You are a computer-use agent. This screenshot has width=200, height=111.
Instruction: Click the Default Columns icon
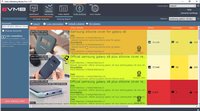(x=66, y=24)
